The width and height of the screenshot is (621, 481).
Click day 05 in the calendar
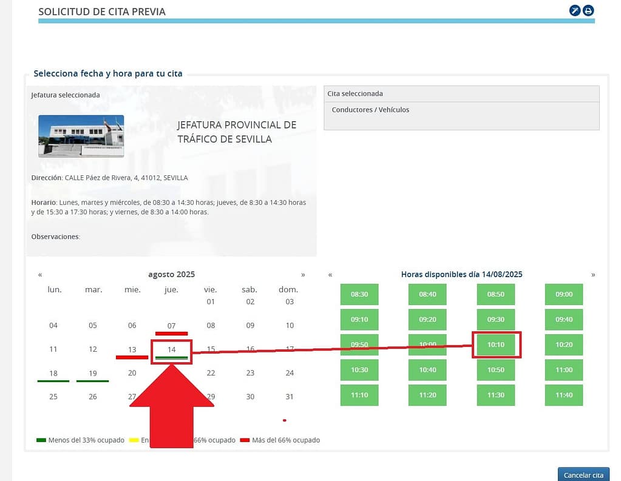point(93,325)
